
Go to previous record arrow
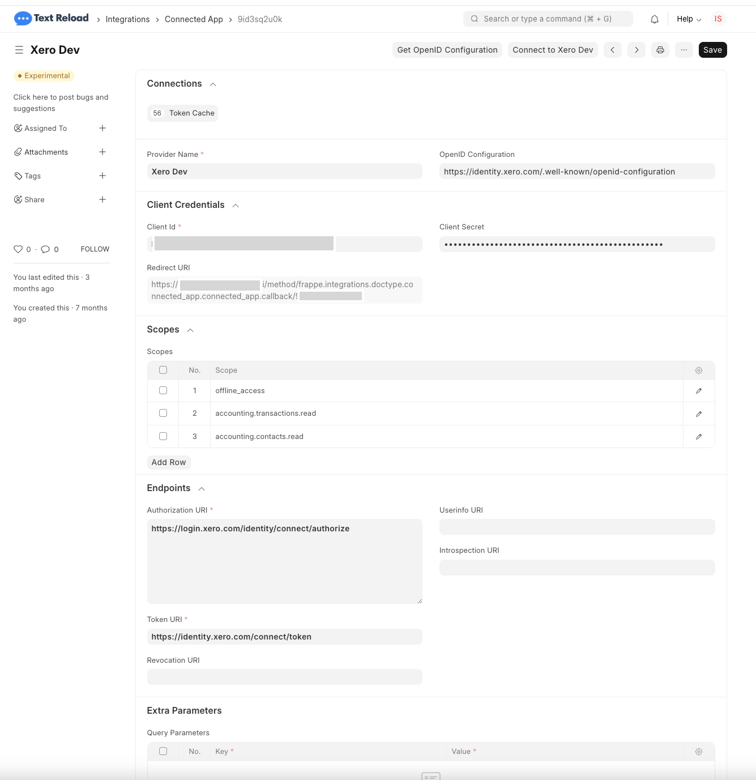pos(612,50)
